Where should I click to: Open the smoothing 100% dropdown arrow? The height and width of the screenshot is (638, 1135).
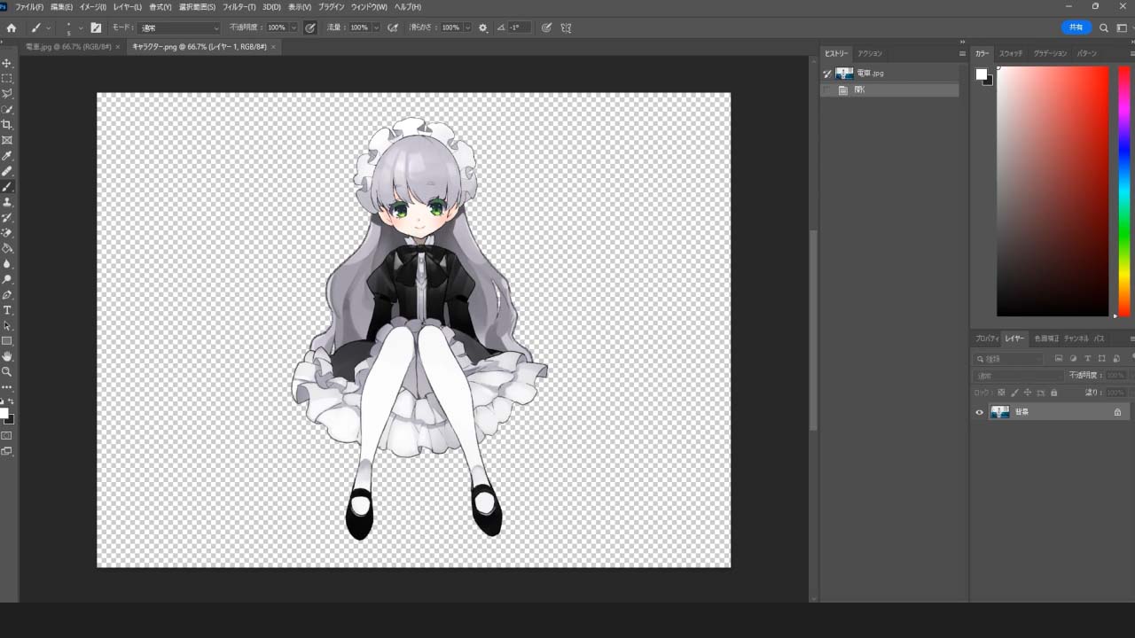coord(468,27)
